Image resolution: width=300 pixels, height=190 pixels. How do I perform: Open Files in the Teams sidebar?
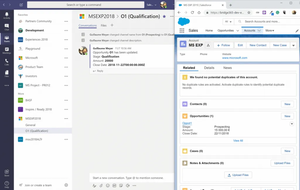tap(7, 74)
